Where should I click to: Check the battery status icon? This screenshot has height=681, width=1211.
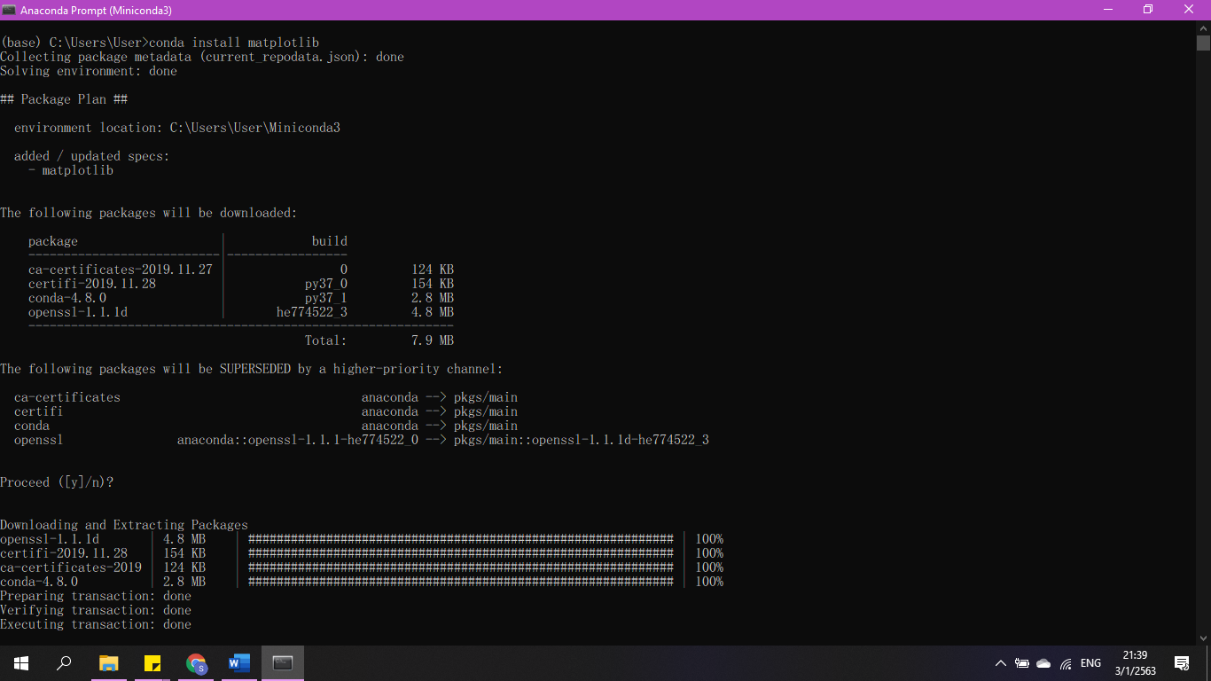coord(1022,663)
